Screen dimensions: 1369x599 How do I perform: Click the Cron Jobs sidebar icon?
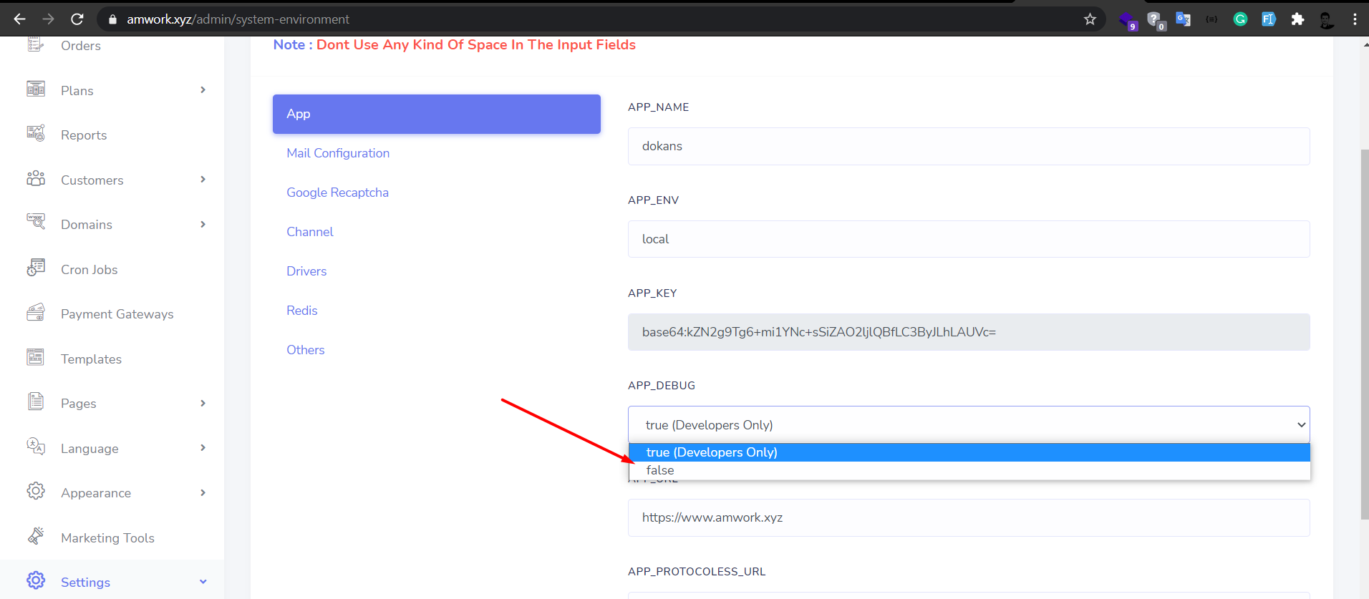pyautogui.click(x=36, y=268)
